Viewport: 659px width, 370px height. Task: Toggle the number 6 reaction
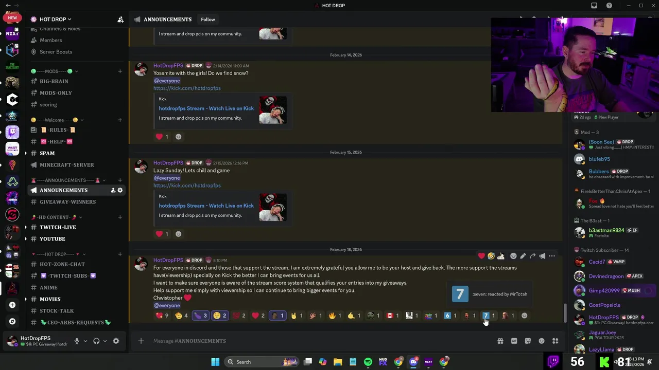(x=450, y=316)
